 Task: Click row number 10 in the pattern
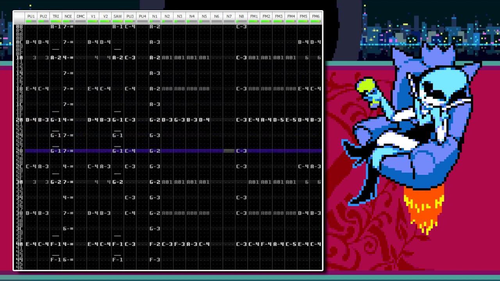coord(19,57)
